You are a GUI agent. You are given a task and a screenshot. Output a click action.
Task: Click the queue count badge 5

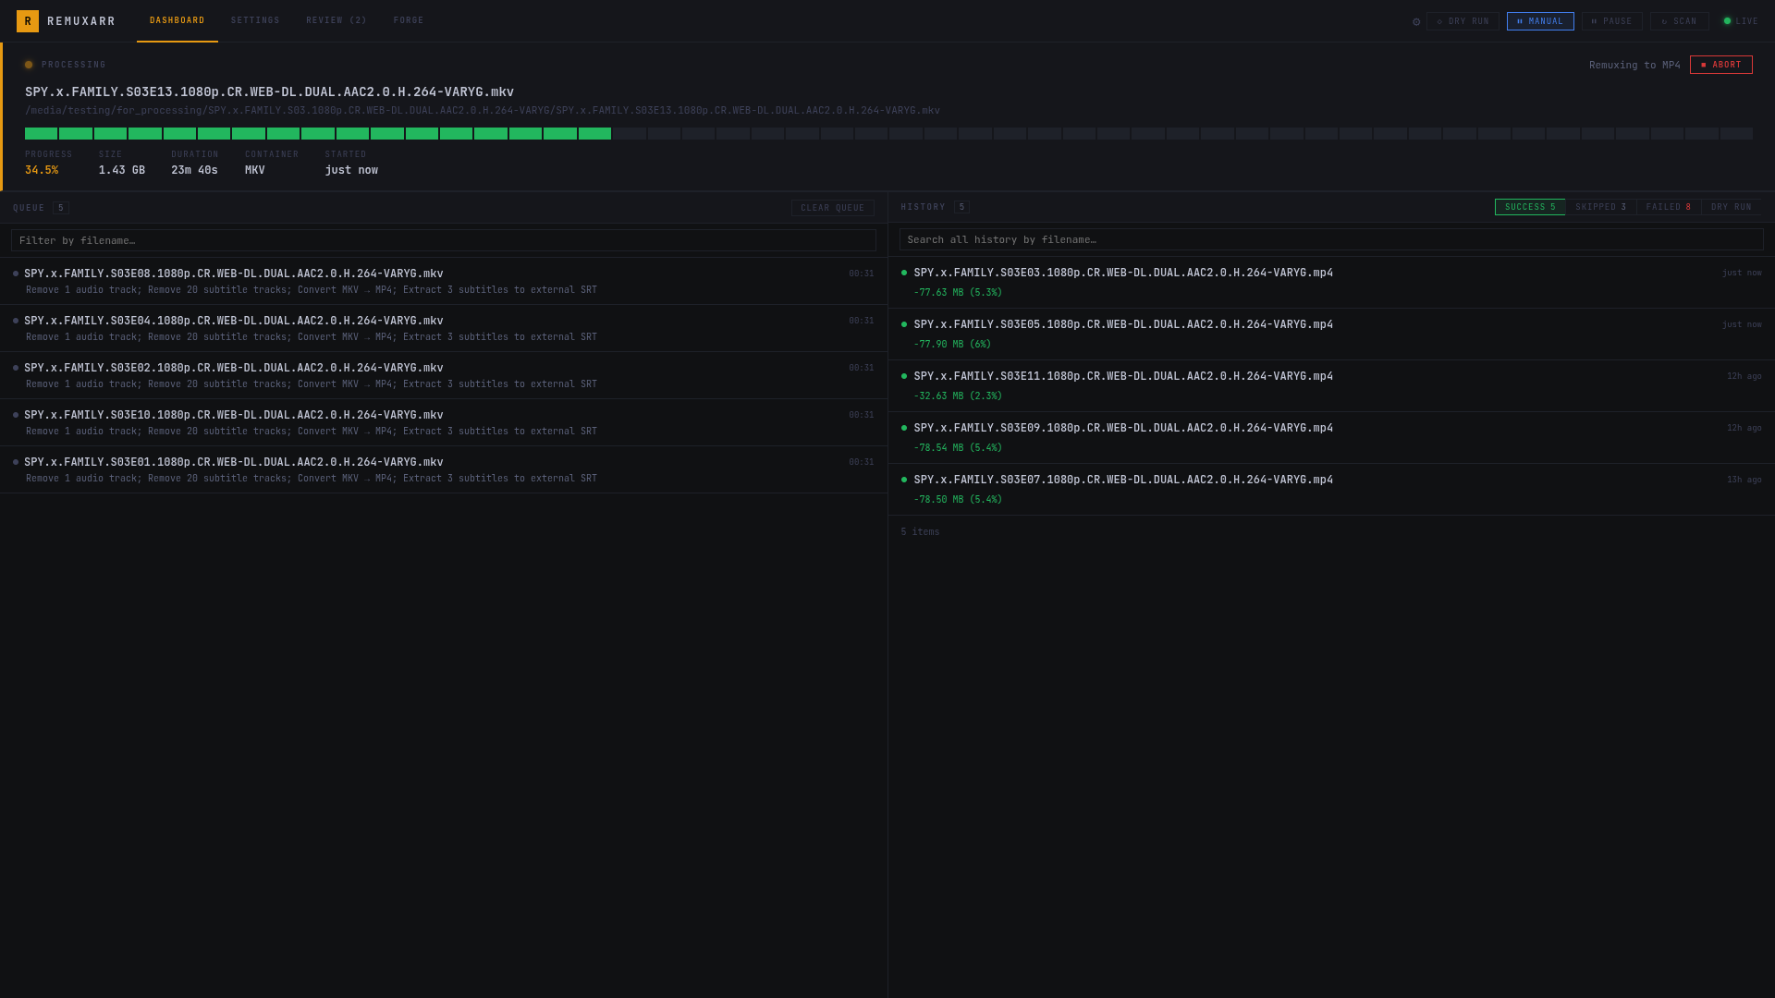pyautogui.click(x=61, y=208)
